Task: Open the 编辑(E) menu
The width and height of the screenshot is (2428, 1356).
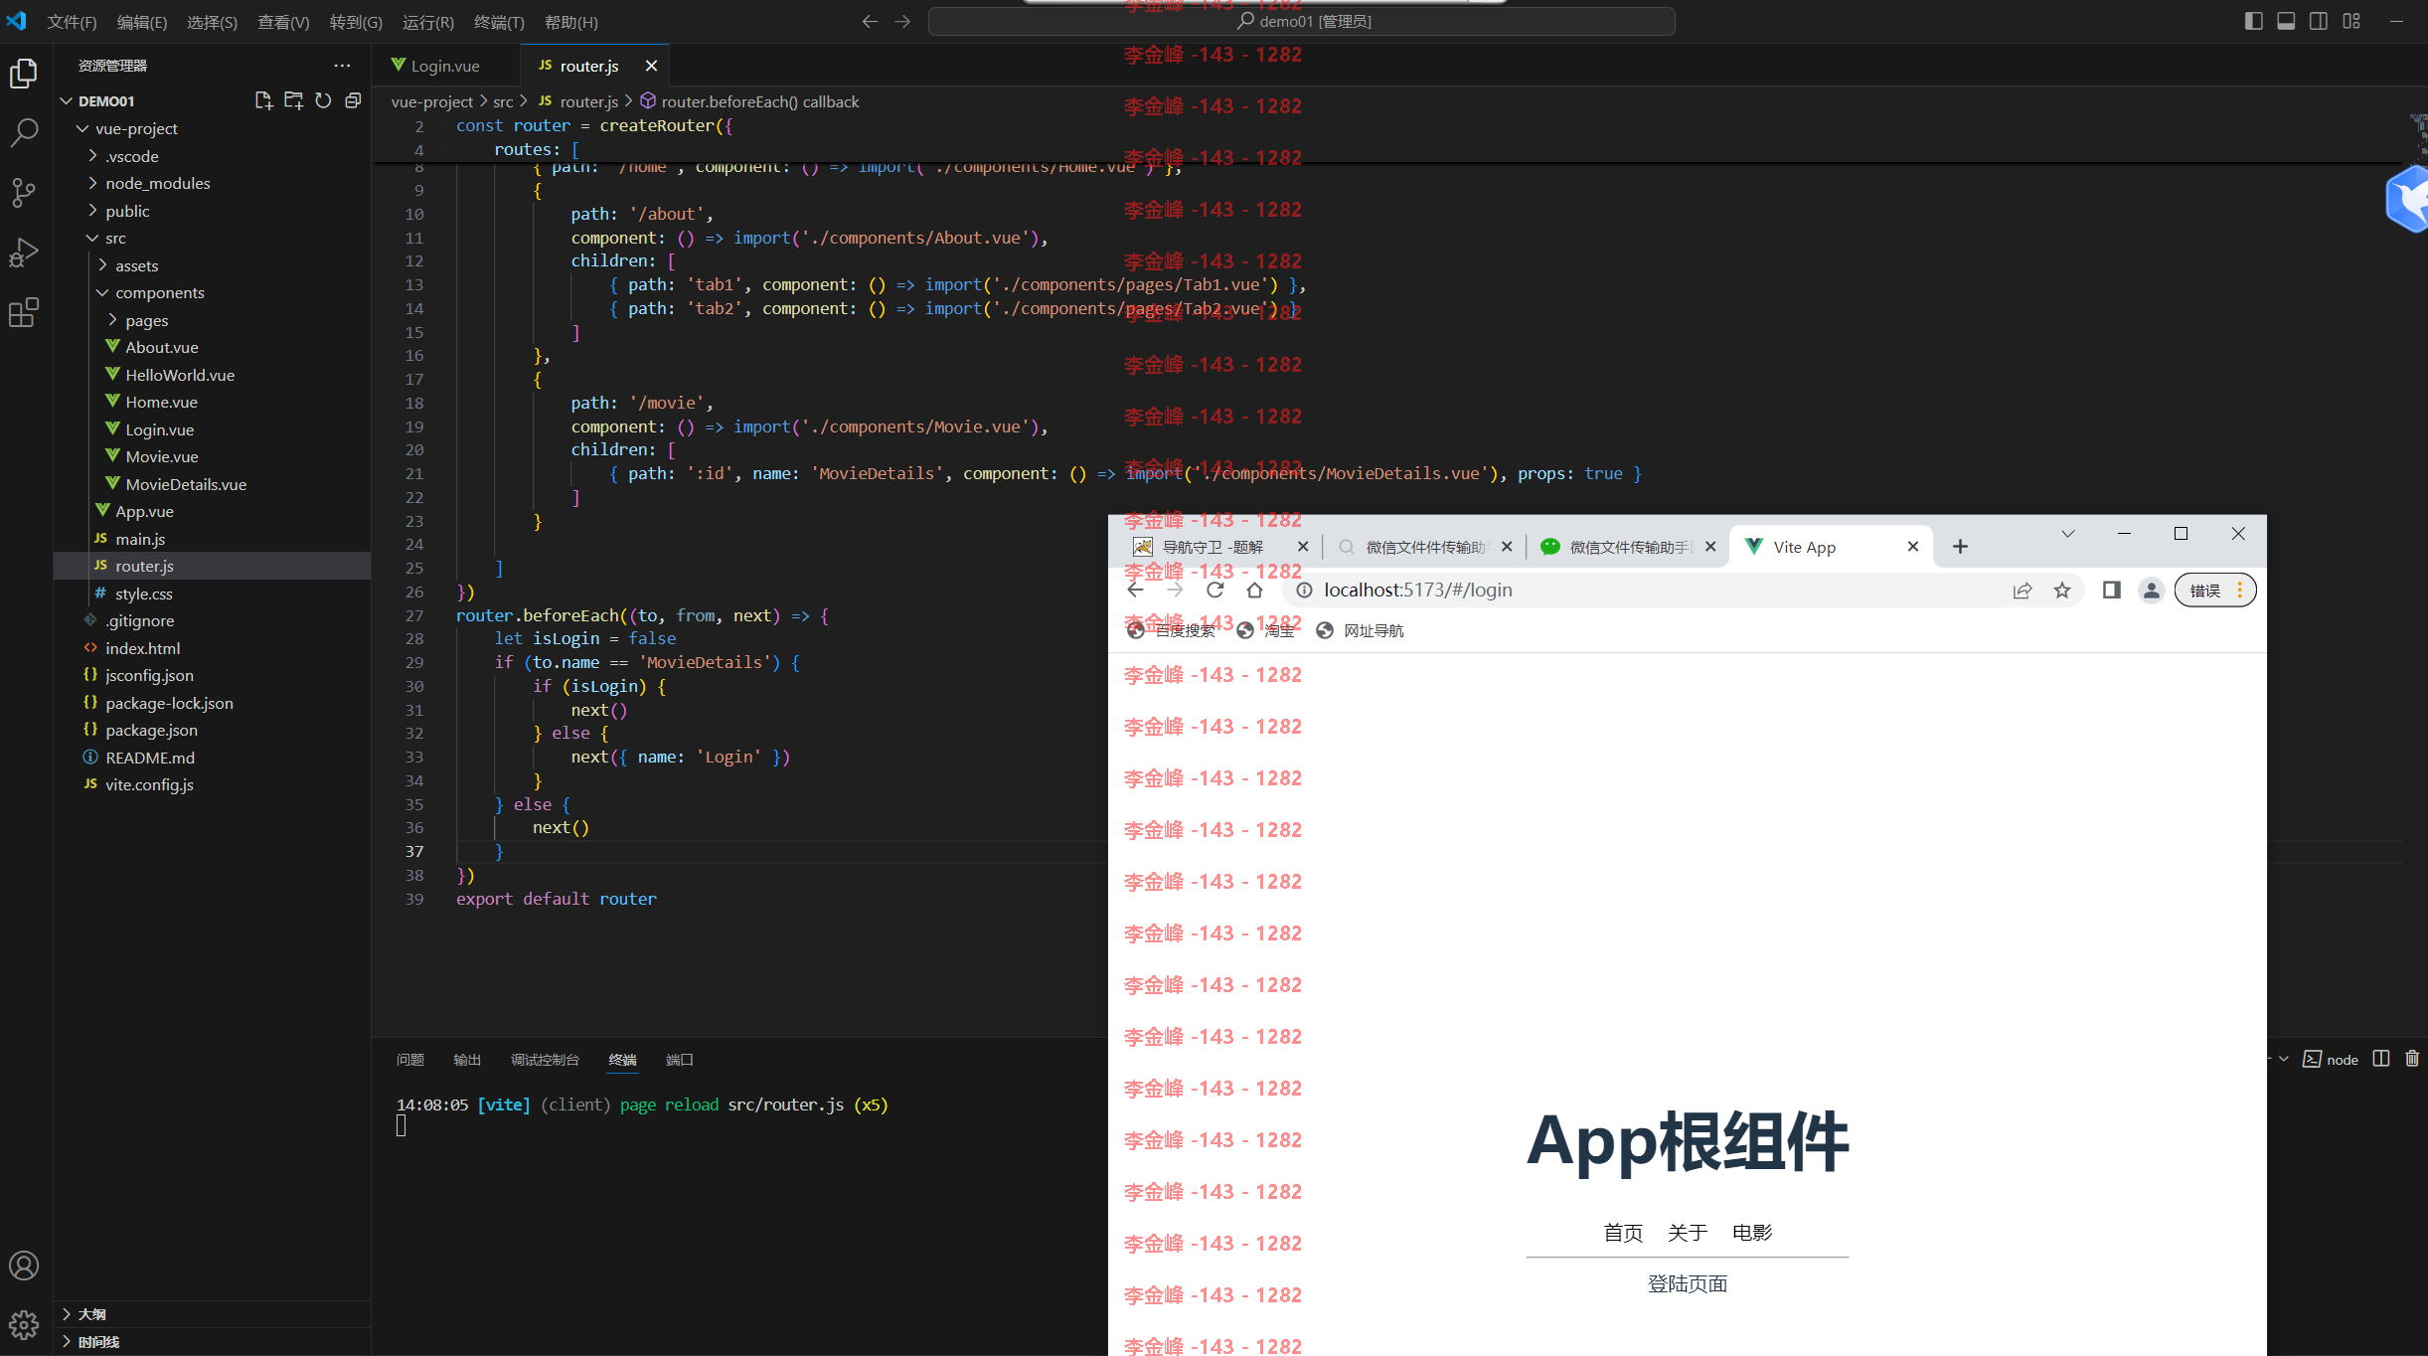Action: 142,22
